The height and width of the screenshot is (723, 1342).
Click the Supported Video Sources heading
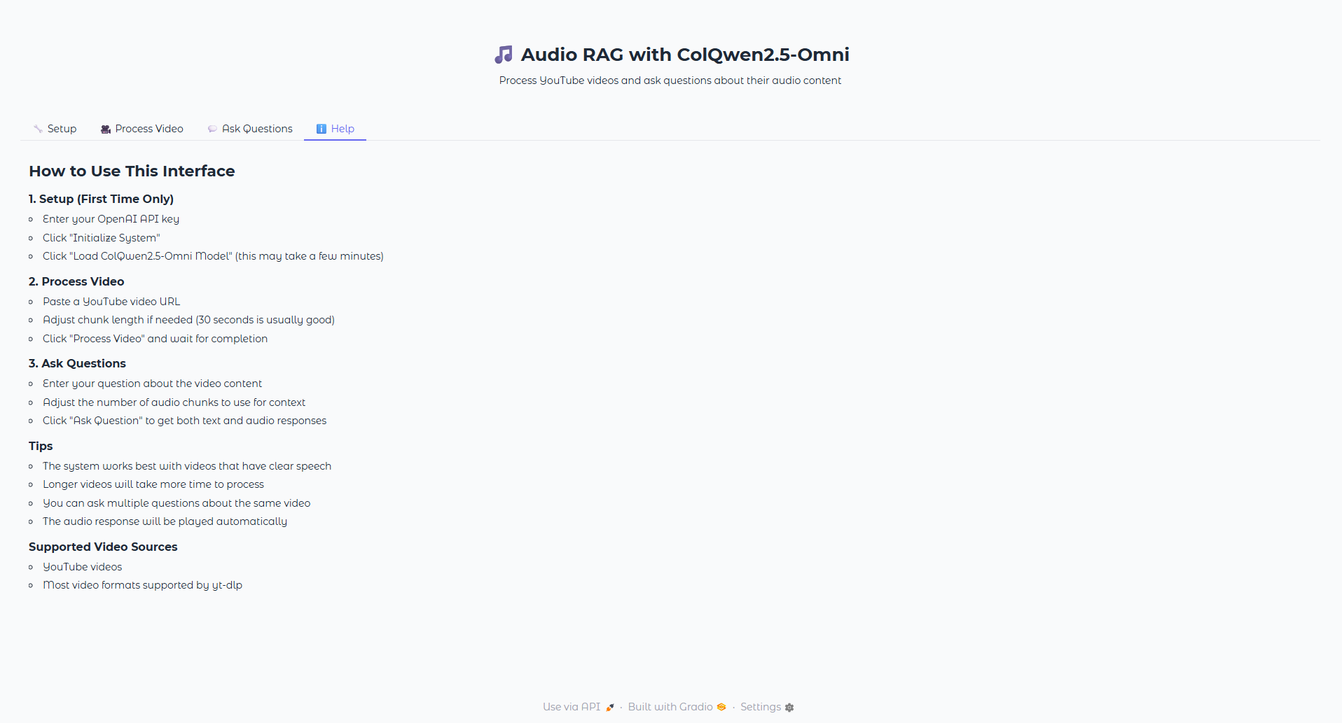point(103,547)
